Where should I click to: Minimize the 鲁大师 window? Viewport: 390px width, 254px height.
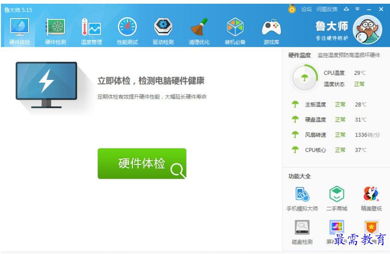369,9
